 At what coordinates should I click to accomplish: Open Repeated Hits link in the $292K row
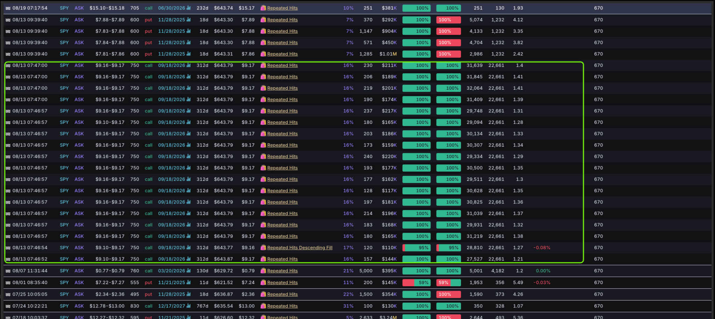tap(282, 20)
